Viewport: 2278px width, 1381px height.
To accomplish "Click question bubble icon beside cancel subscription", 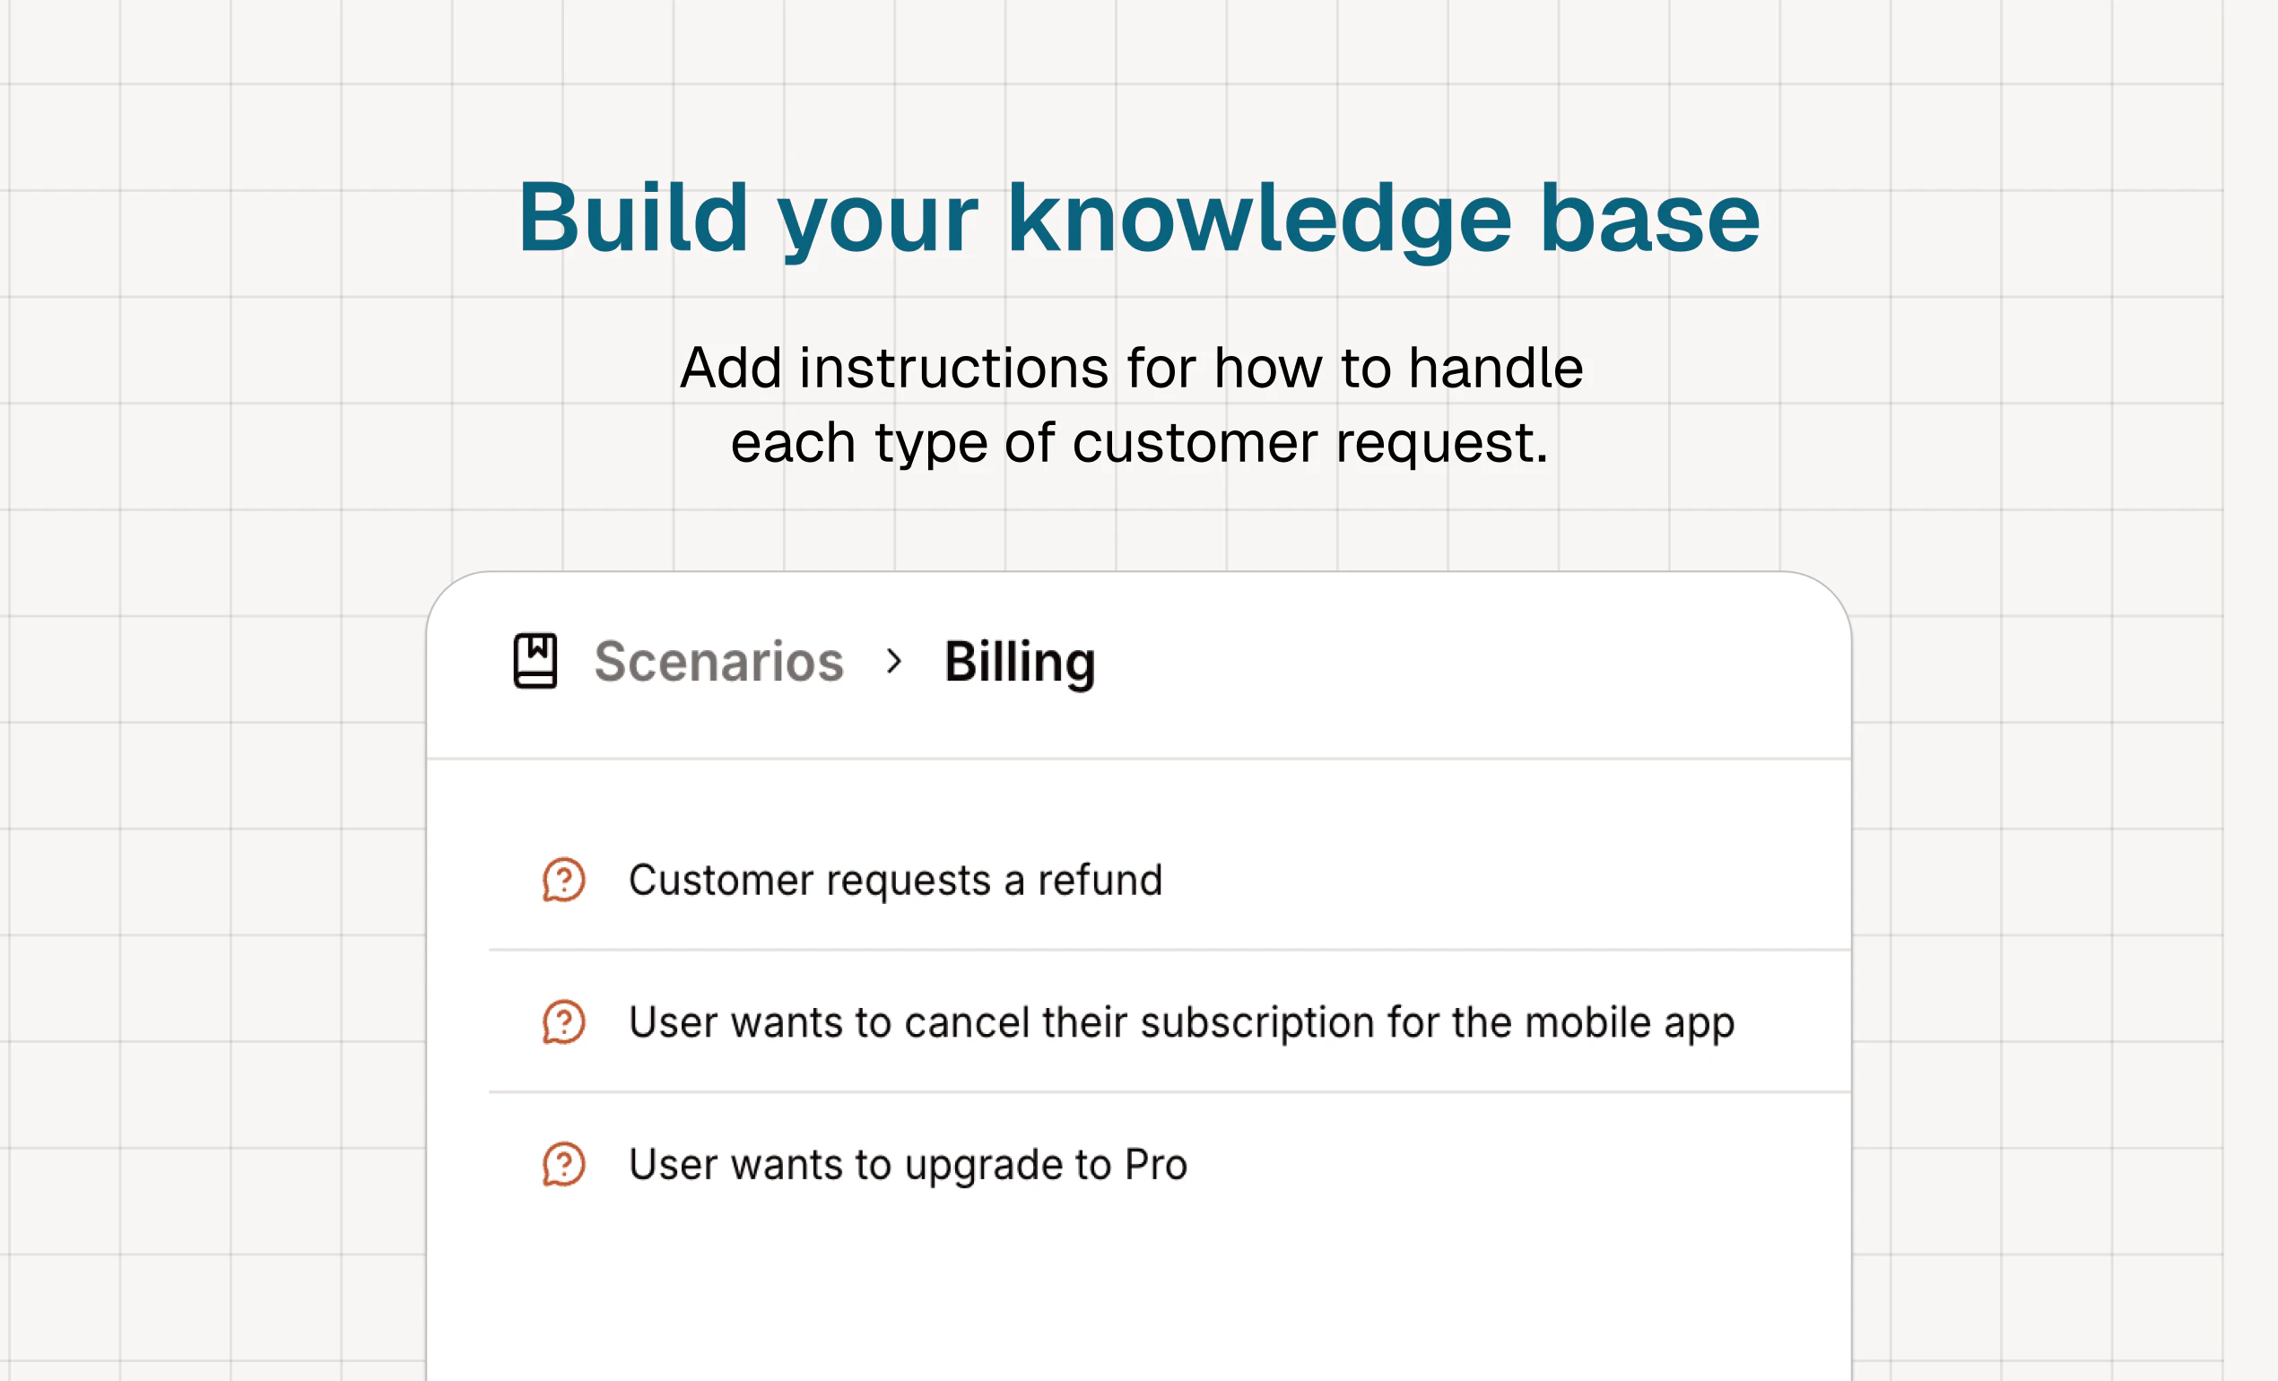I will [563, 1021].
